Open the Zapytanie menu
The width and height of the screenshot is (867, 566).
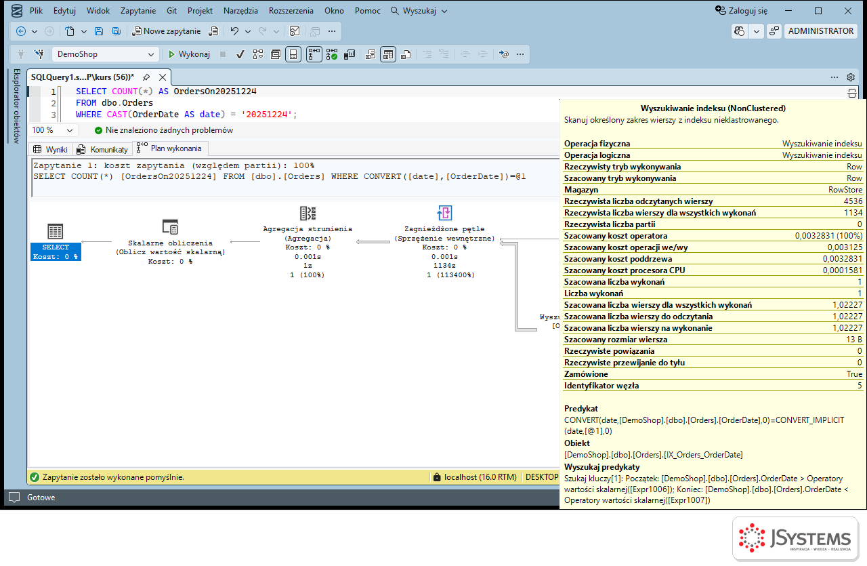138,11
